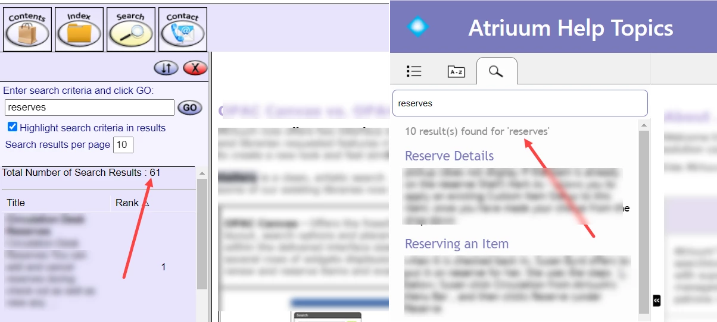717x322 pixels.
Task: Collapse the side panel with double chevron
Action: [x=657, y=301]
